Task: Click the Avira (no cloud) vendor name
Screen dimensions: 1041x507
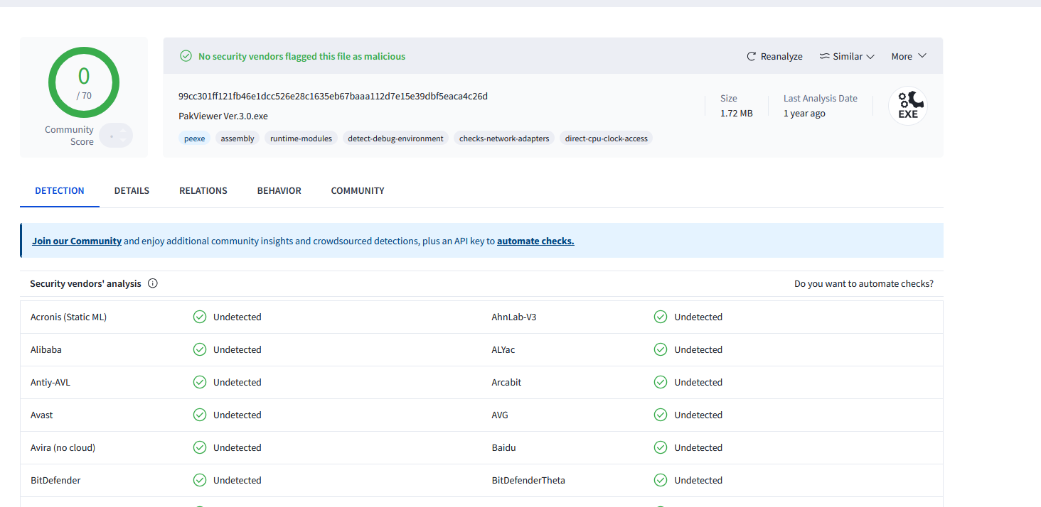Action: [x=63, y=447]
